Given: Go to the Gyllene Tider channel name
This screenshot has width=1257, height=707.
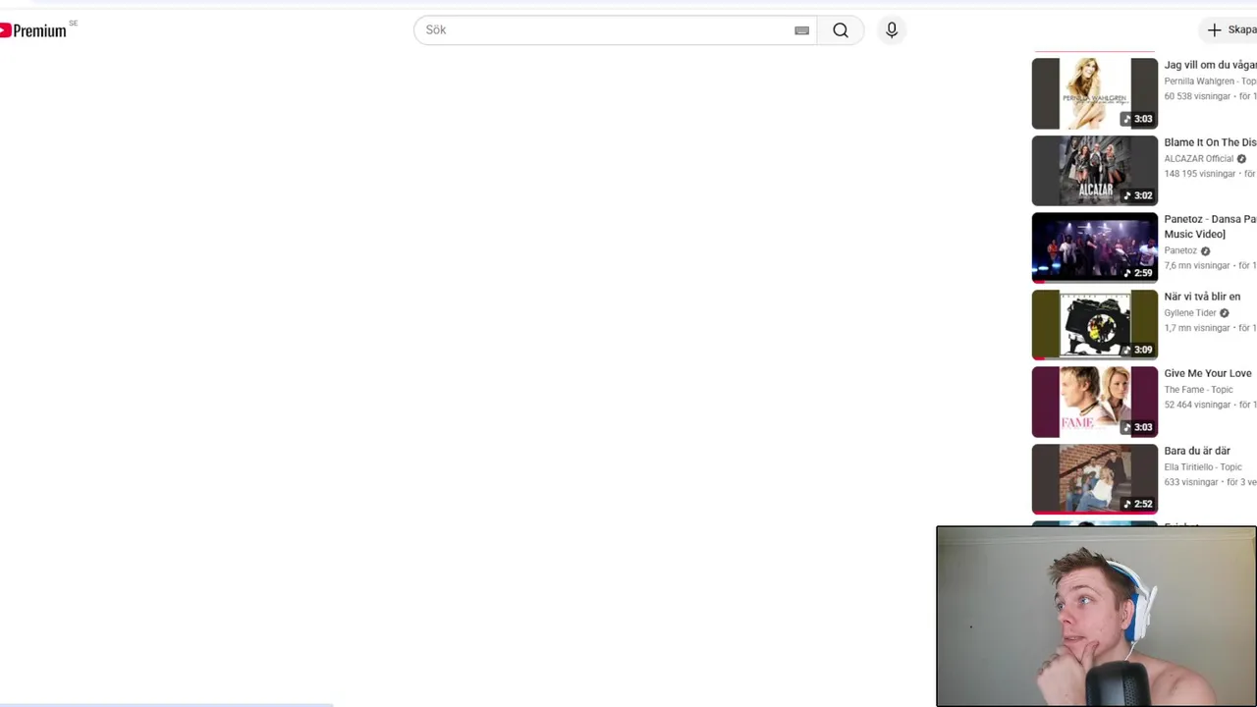Looking at the screenshot, I should pos(1190,313).
